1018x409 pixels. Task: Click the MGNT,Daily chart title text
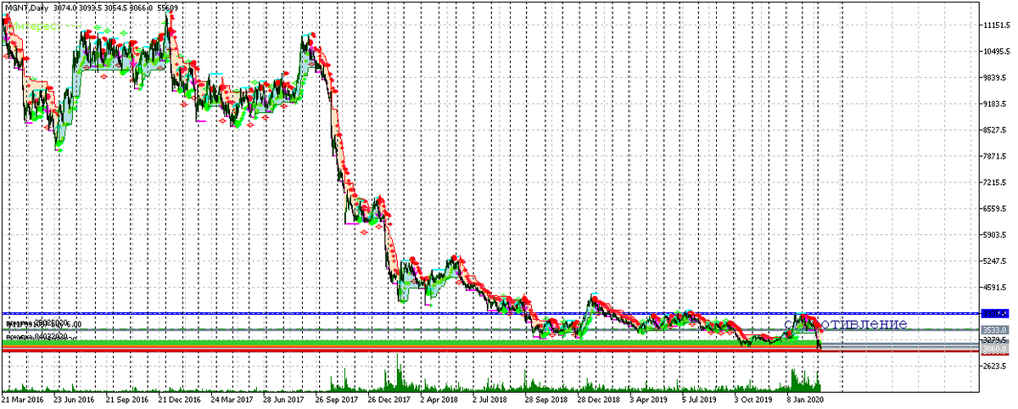pos(29,7)
